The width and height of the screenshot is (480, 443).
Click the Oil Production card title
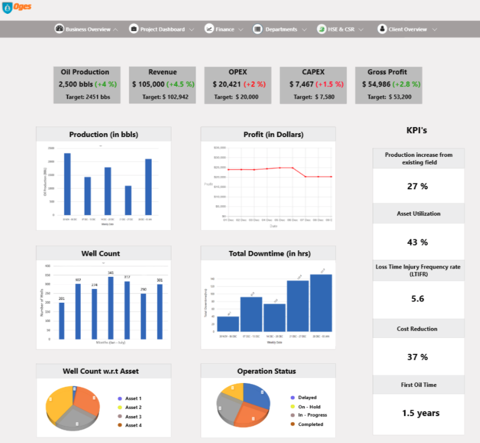tap(85, 72)
